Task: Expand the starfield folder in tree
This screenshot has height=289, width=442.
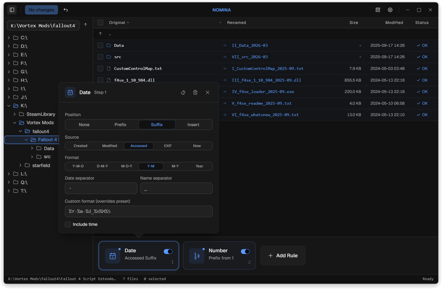Action: point(20,165)
